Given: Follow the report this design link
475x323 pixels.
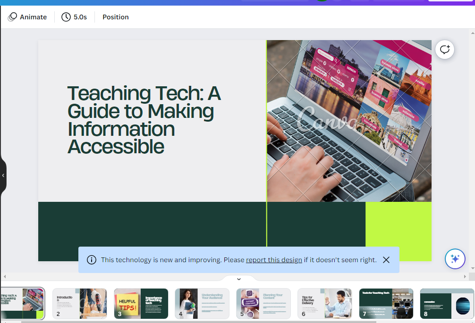Looking at the screenshot, I should [274, 260].
